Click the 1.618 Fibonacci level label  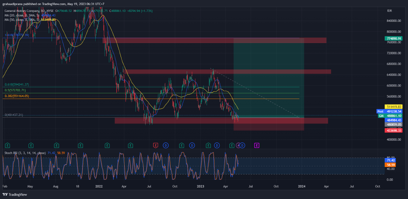pyautogui.click(x=17, y=35)
